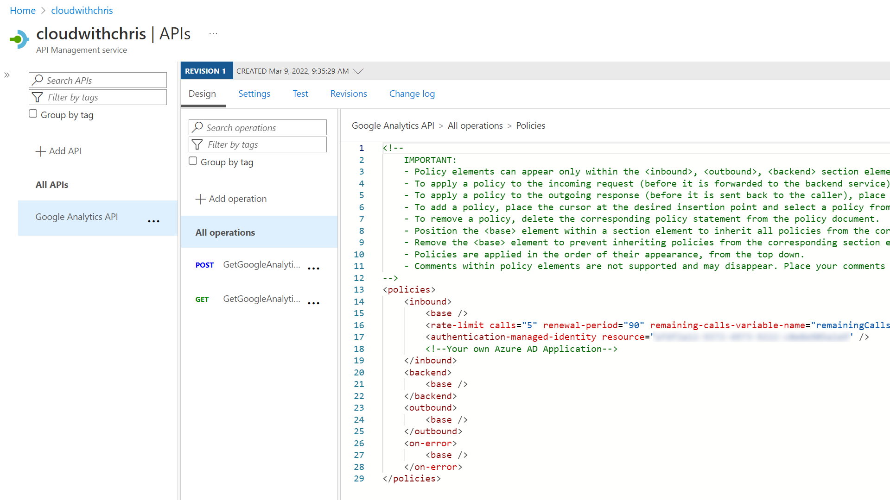The width and height of the screenshot is (890, 500).
Task: Expand the revision created date dropdown chevron
Action: (x=358, y=71)
